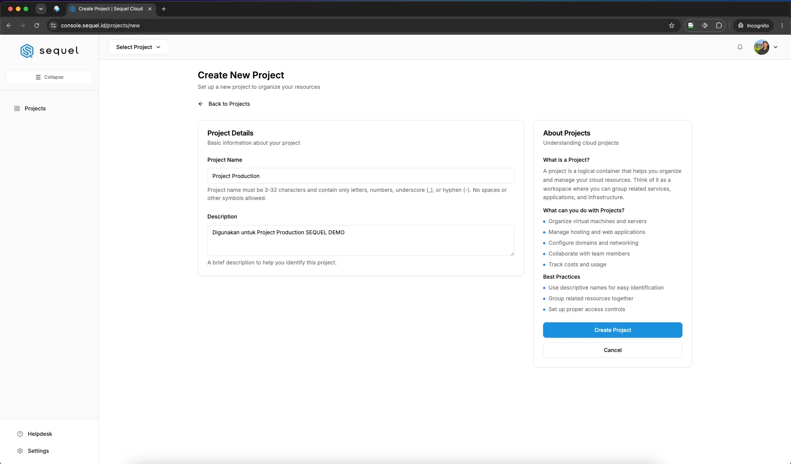791x464 pixels.
Task: Open the notifications bell
Action: pyautogui.click(x=740, y=47)
